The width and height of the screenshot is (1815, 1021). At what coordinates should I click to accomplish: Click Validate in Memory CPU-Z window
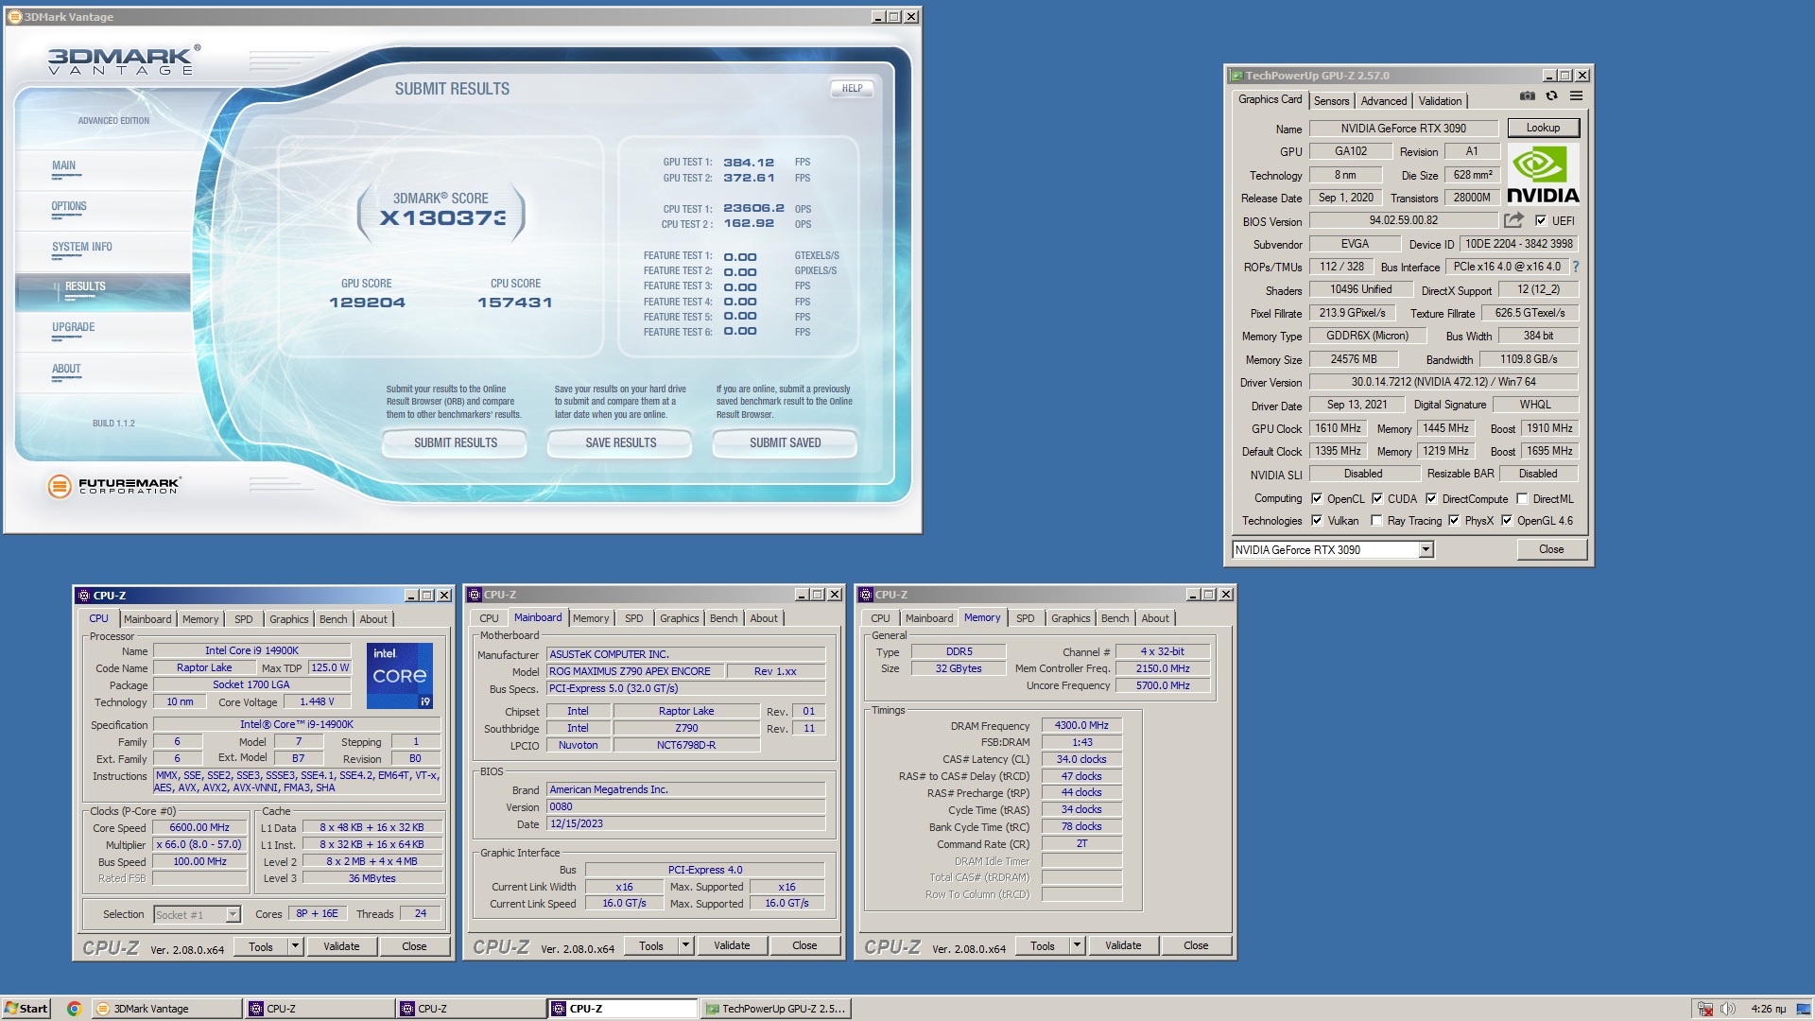1123,945
